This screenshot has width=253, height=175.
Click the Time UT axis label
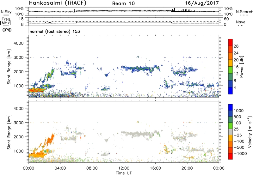pos(124,173)
